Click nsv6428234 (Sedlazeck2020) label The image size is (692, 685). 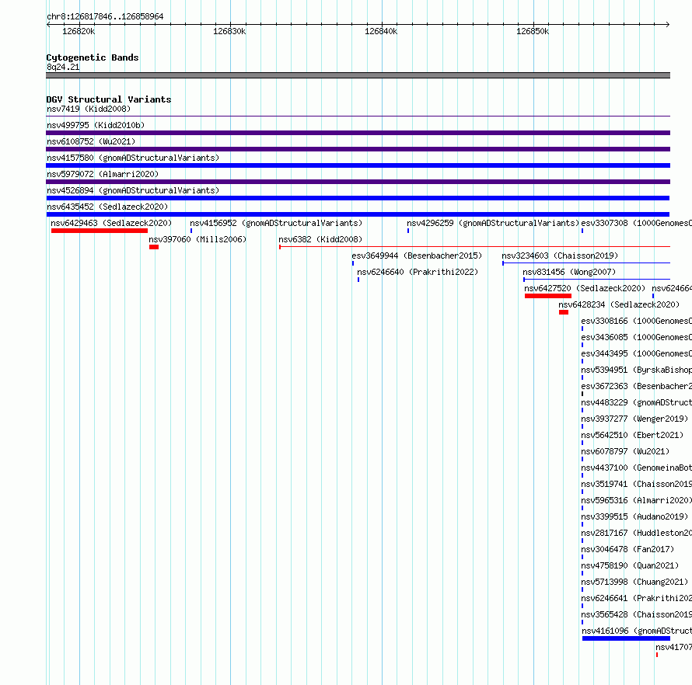[x=619, y=304]
